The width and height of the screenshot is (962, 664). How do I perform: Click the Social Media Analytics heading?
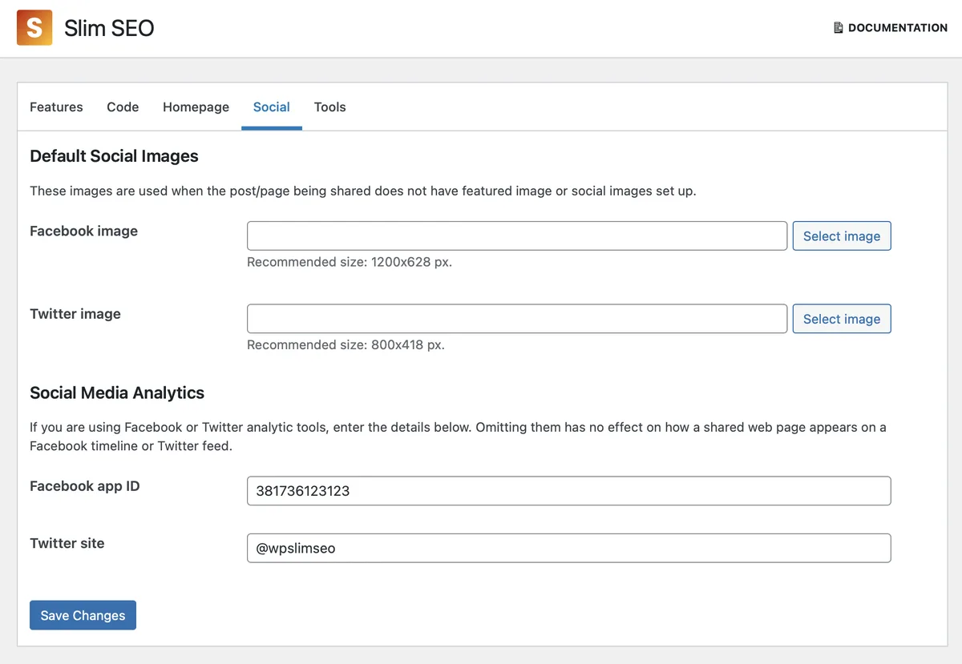point(117,393)
